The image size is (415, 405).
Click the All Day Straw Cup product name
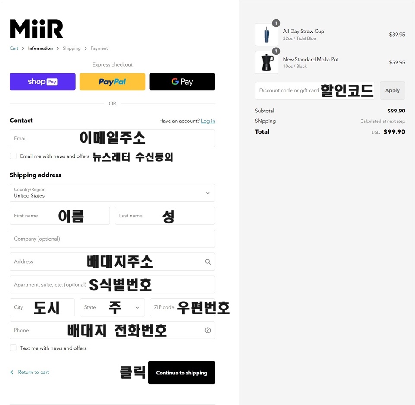tap(303, 31)
